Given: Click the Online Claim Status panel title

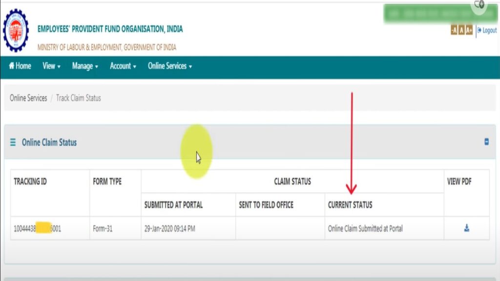Looking at the screenshot, I should coord(49,142).
